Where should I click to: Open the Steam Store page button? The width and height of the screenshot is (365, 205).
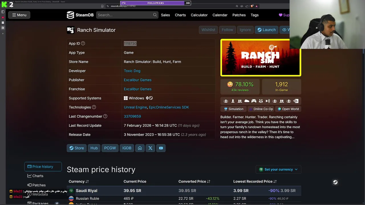pos(77,148)
